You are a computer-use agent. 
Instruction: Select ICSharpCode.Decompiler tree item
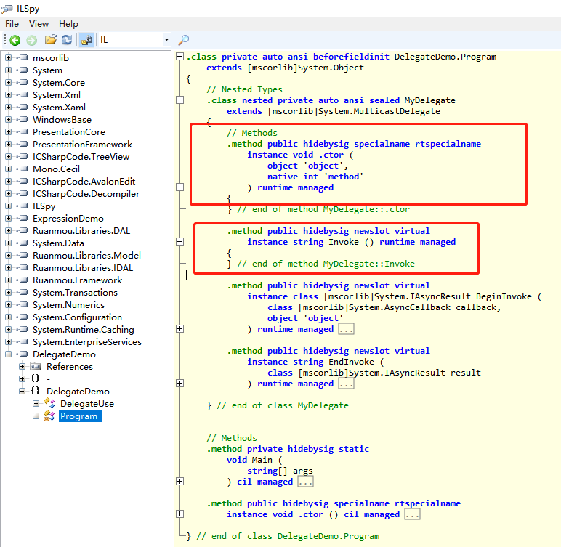click(86, 193)
